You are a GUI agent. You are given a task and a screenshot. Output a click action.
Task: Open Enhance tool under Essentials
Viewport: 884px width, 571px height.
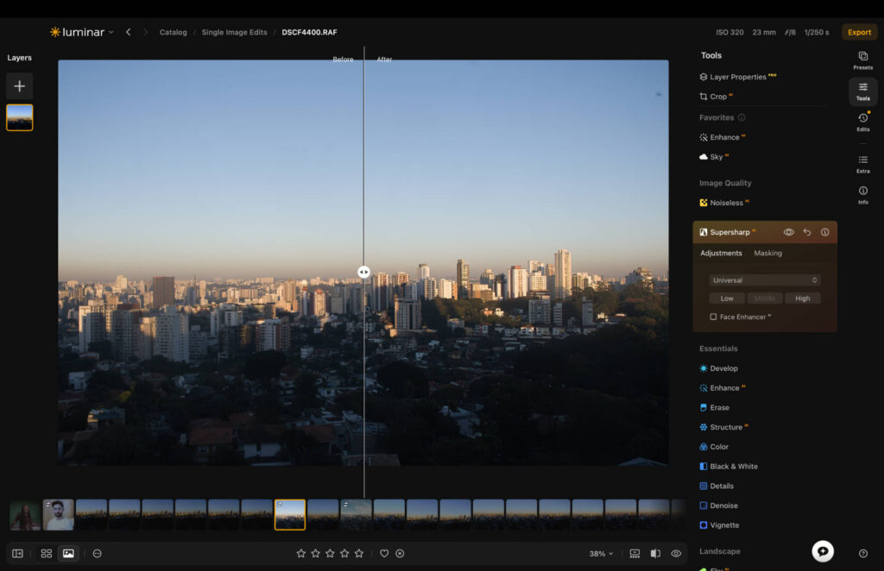tap(723, 388)
